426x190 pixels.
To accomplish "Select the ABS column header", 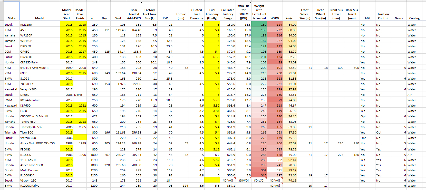I will (367, 11).
